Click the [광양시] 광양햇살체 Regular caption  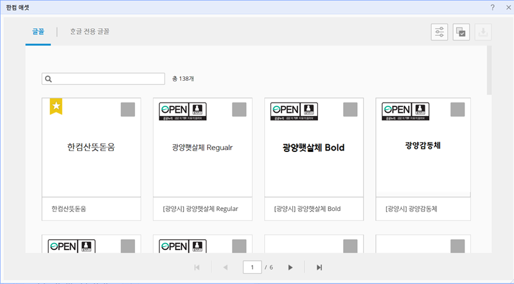point(200,209)
